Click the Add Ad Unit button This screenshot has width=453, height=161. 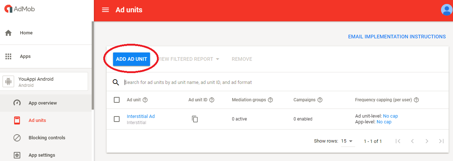(131, 59)
